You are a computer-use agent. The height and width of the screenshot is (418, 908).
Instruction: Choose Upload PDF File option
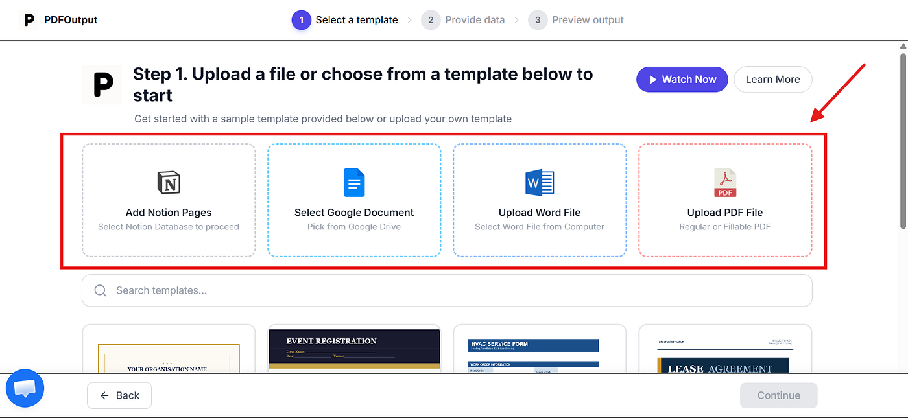click(725, 200)
